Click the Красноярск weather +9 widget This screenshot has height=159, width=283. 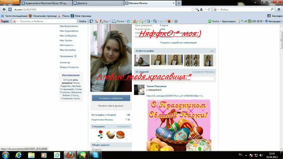pyautogui.click(x=234, y=21)
